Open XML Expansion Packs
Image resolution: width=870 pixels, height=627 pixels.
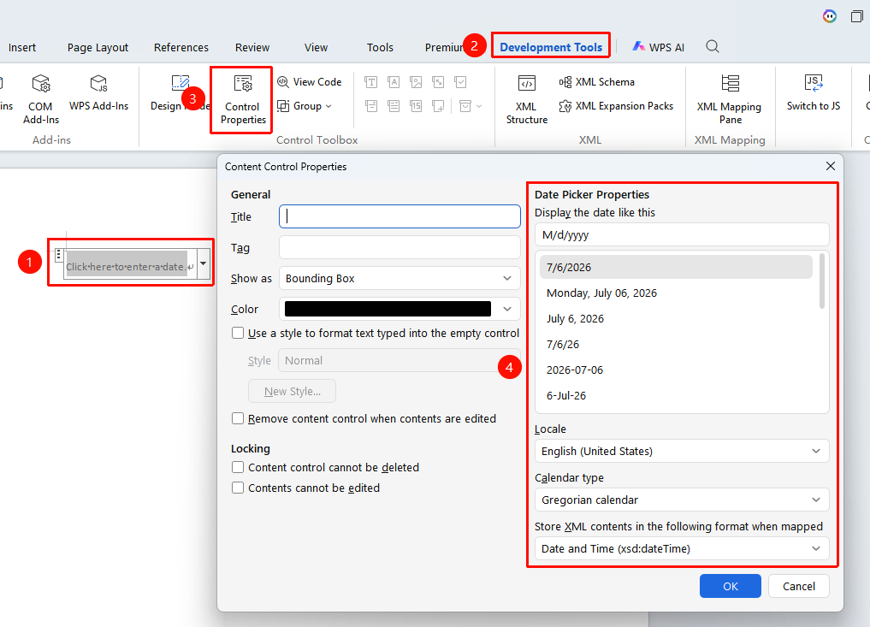616,106
